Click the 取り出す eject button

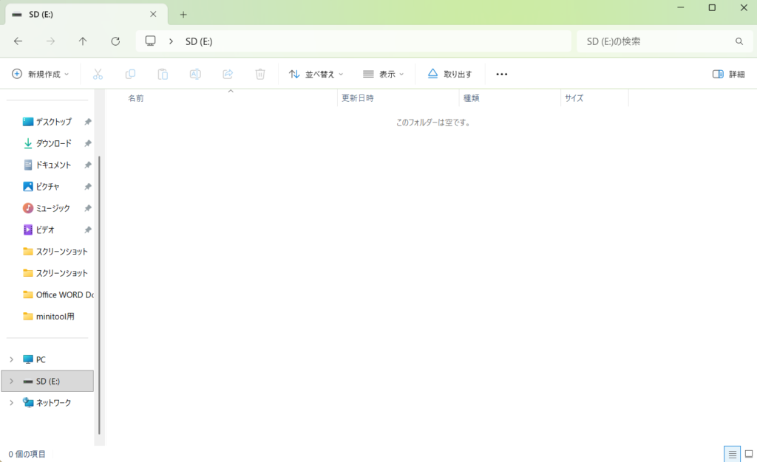tap(449, 74)
